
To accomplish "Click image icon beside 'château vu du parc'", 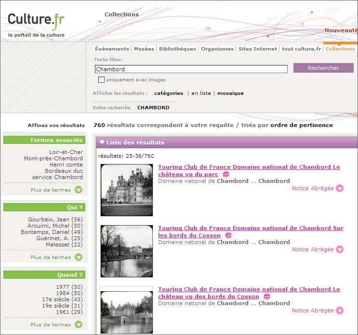I will [x=226, y=174].
